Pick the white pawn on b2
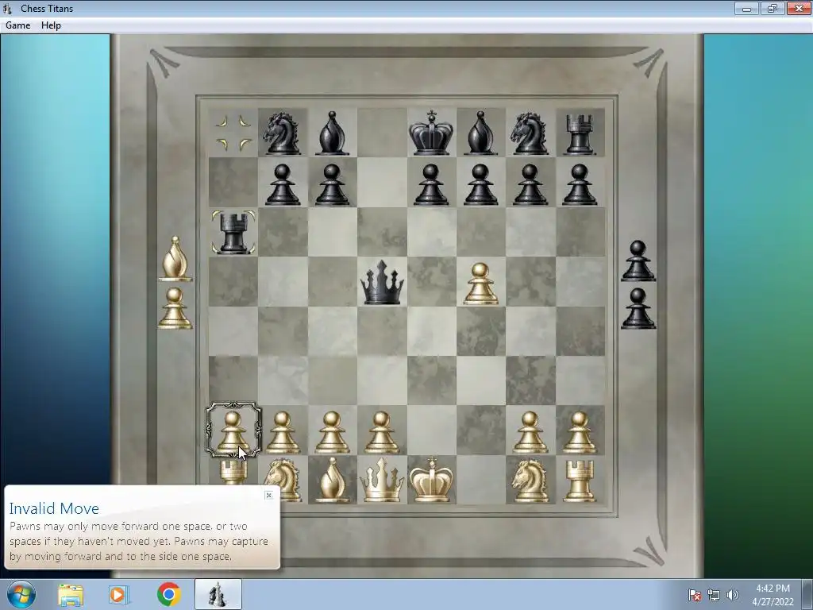The image size is (813, 610). click(282, 432)
